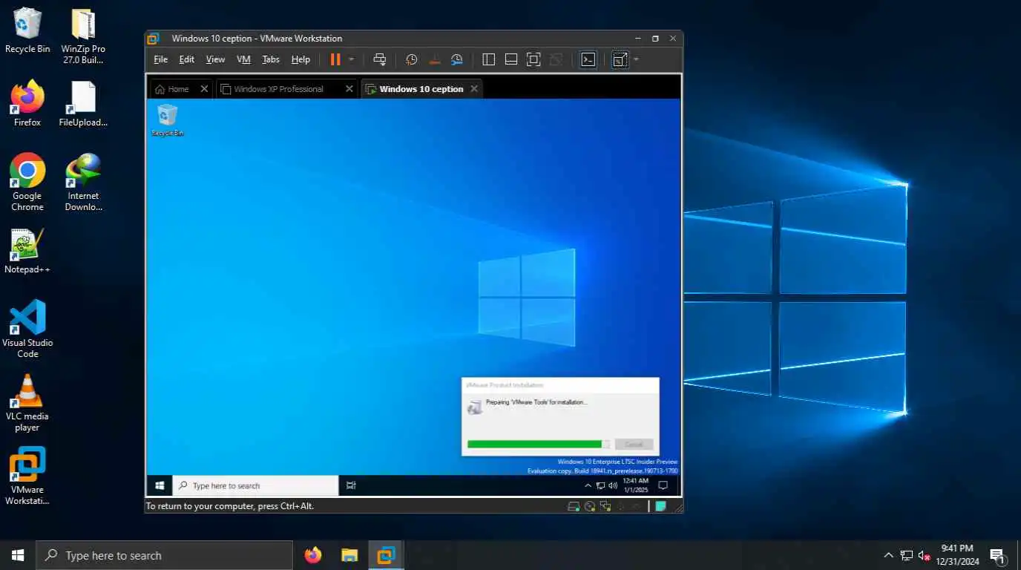Open the VM menu

click(x=243, y=59)
